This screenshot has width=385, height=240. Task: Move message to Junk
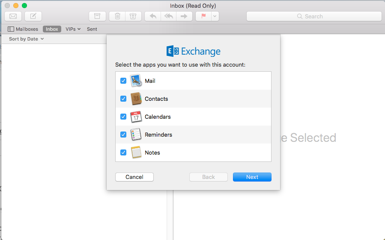(x=133, y=16)
